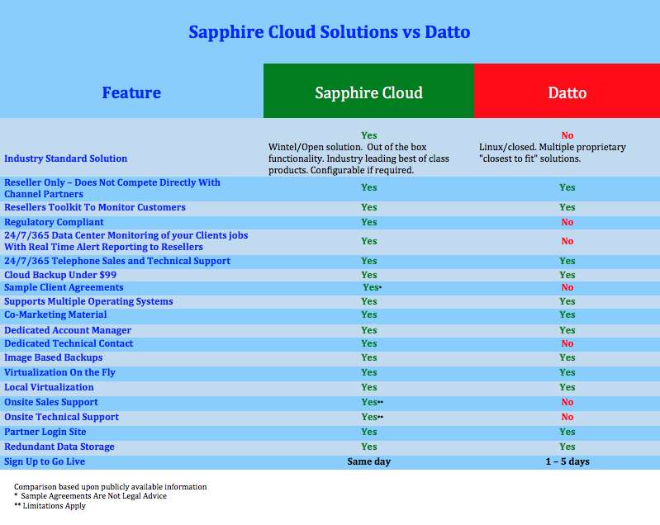Click Partner Login Site label
The width and height of the screenshot is (660, 525).
pyautogui.click(x=45, y=432)
